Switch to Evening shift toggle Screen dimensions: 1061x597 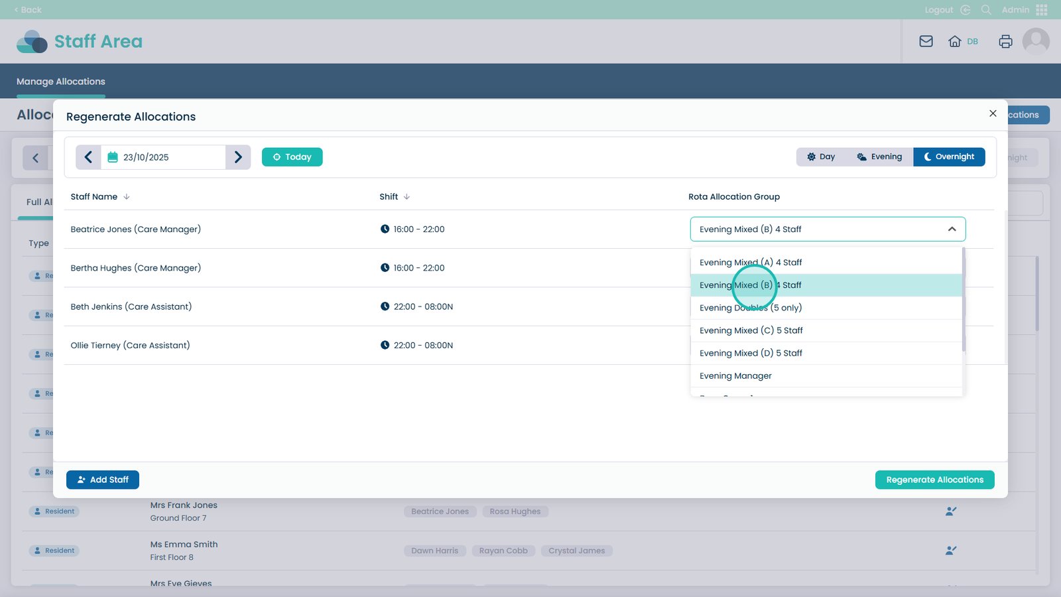[879, 157]
